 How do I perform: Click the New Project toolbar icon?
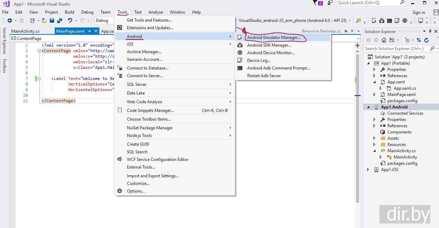click(32, 21)
